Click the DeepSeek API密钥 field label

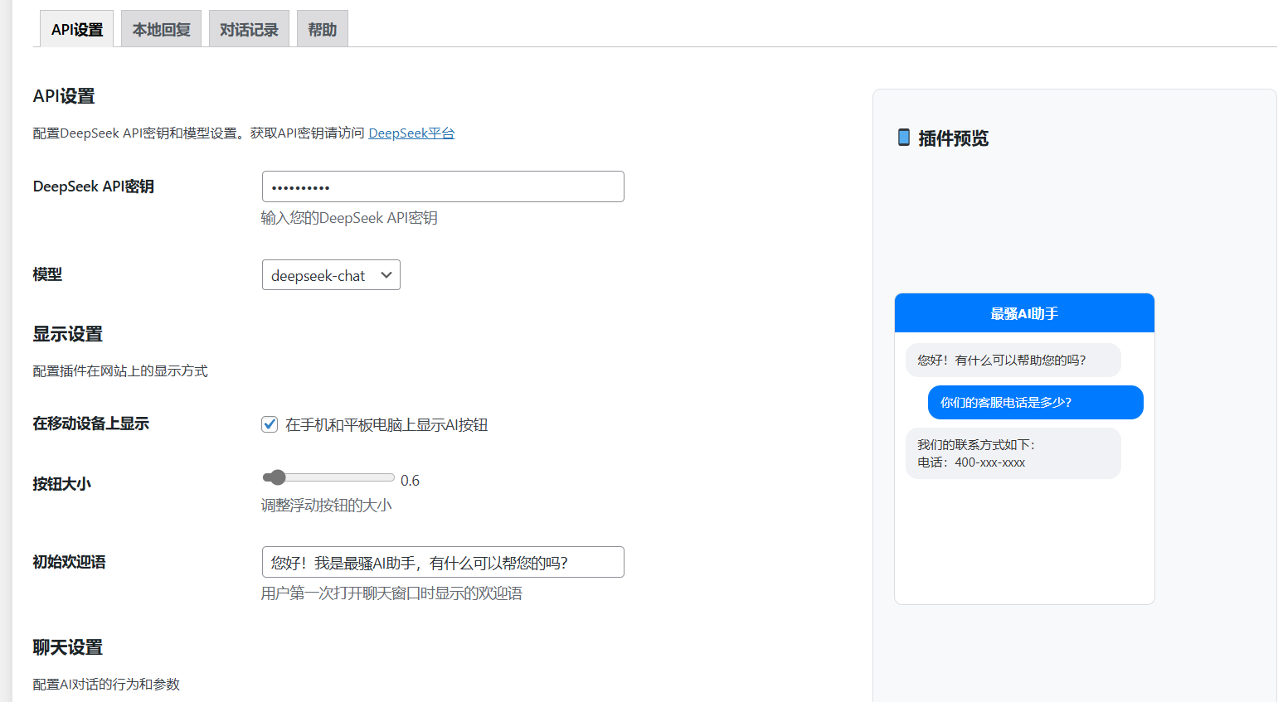click(94, 186)
